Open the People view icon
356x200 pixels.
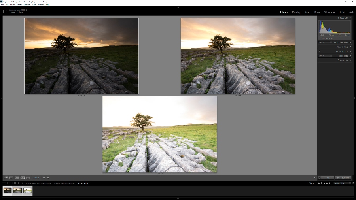point(28,177)
